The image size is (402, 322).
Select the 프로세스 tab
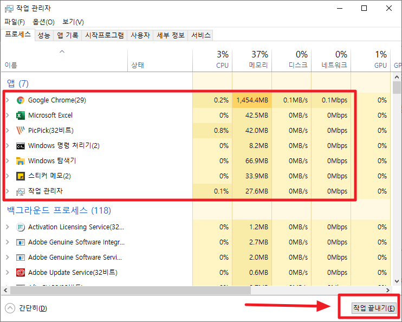(x=18, y=34)
